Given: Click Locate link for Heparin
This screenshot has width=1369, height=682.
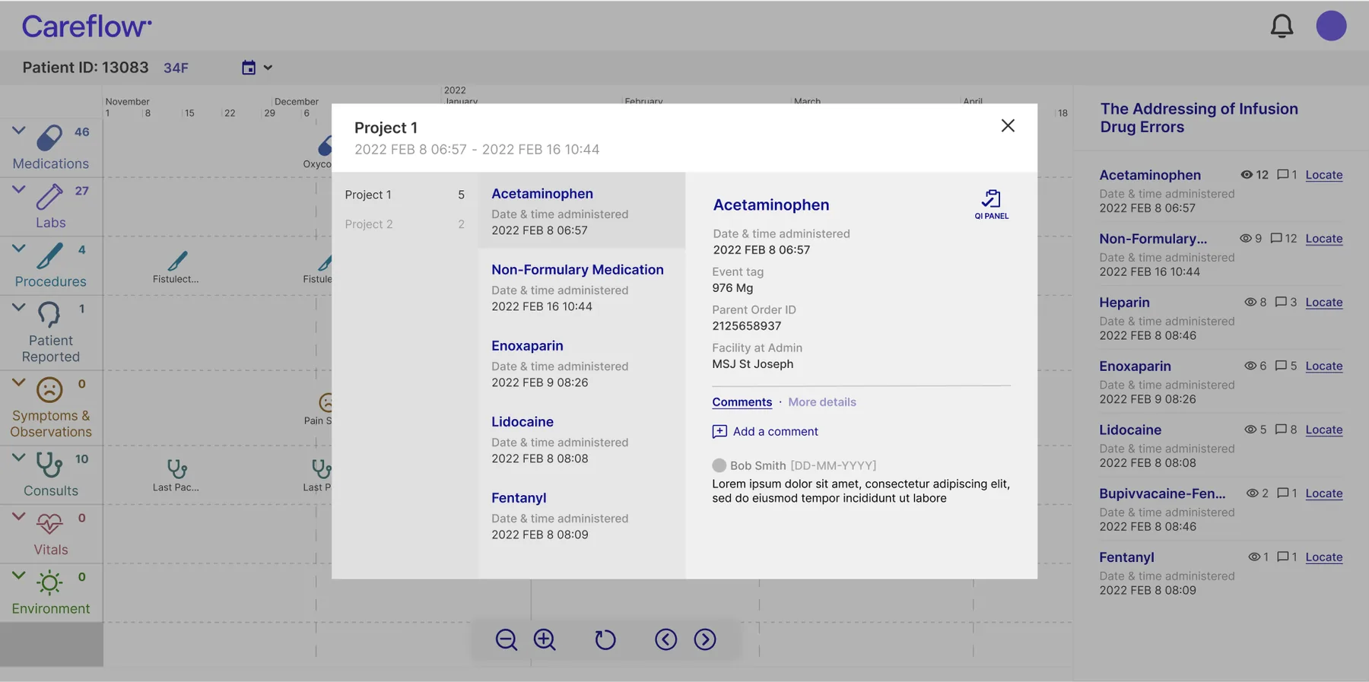Looking at the screenshot, I should 1324,302.
